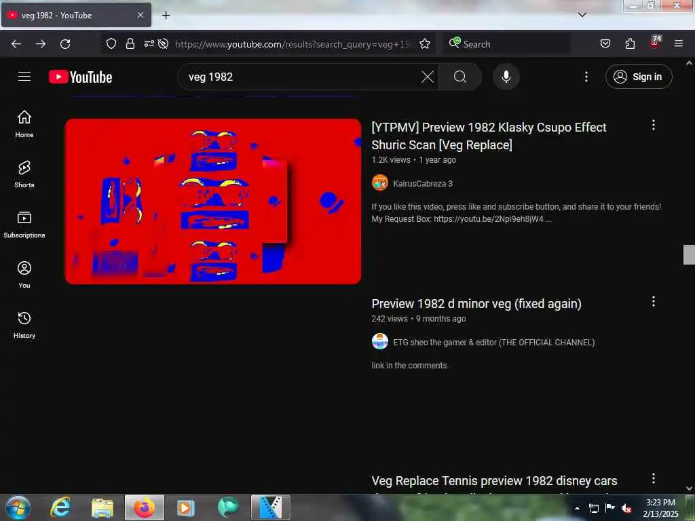The width and height of the screenshot is (695, 521).
Task: Go to YouTube home via the logo
Action: tap(80, 77)
